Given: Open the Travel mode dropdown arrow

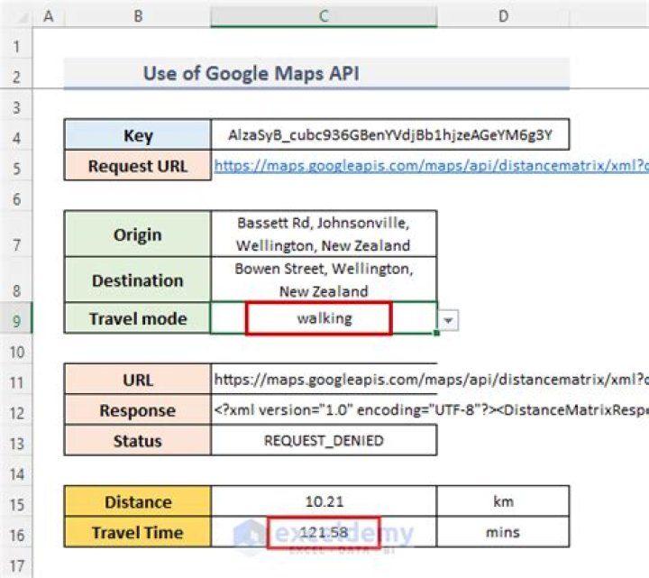Looking at the screenshot, I should click(x=448, y=320).
